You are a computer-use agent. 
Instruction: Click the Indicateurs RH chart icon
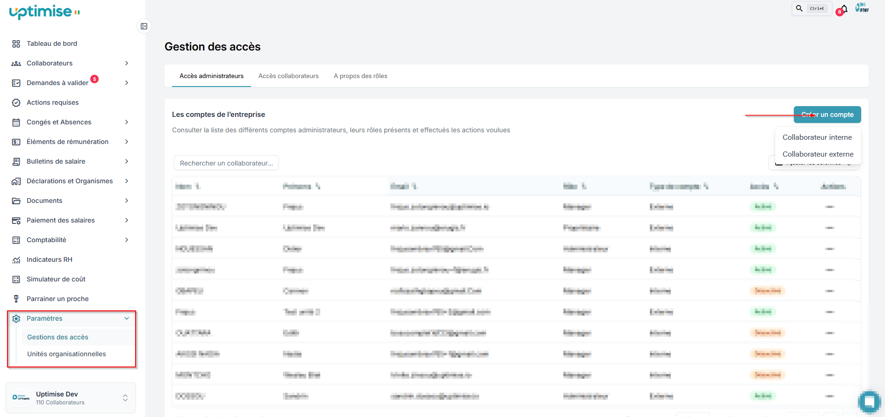tap(16, 259)
